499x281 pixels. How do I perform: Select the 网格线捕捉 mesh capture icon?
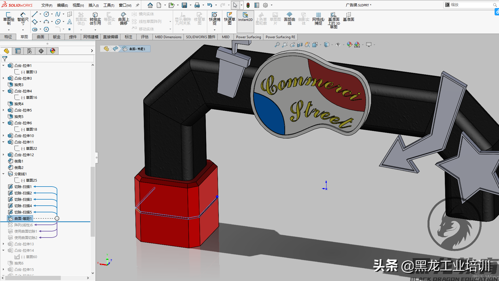coord(318,19)
